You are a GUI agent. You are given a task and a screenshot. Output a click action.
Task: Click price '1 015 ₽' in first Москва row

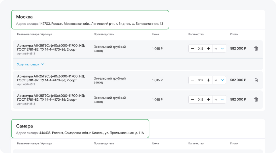pos(157,48)
